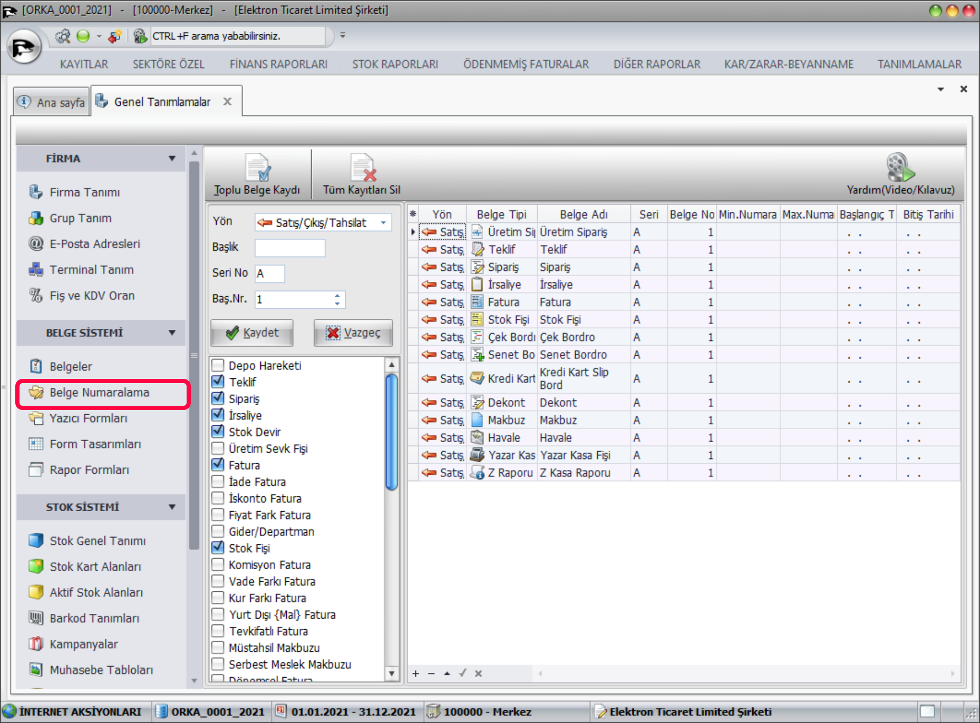Increase the Baş.Nr. spinner value
Viewport: 980px width, 723px height.
tap(337, 296)
